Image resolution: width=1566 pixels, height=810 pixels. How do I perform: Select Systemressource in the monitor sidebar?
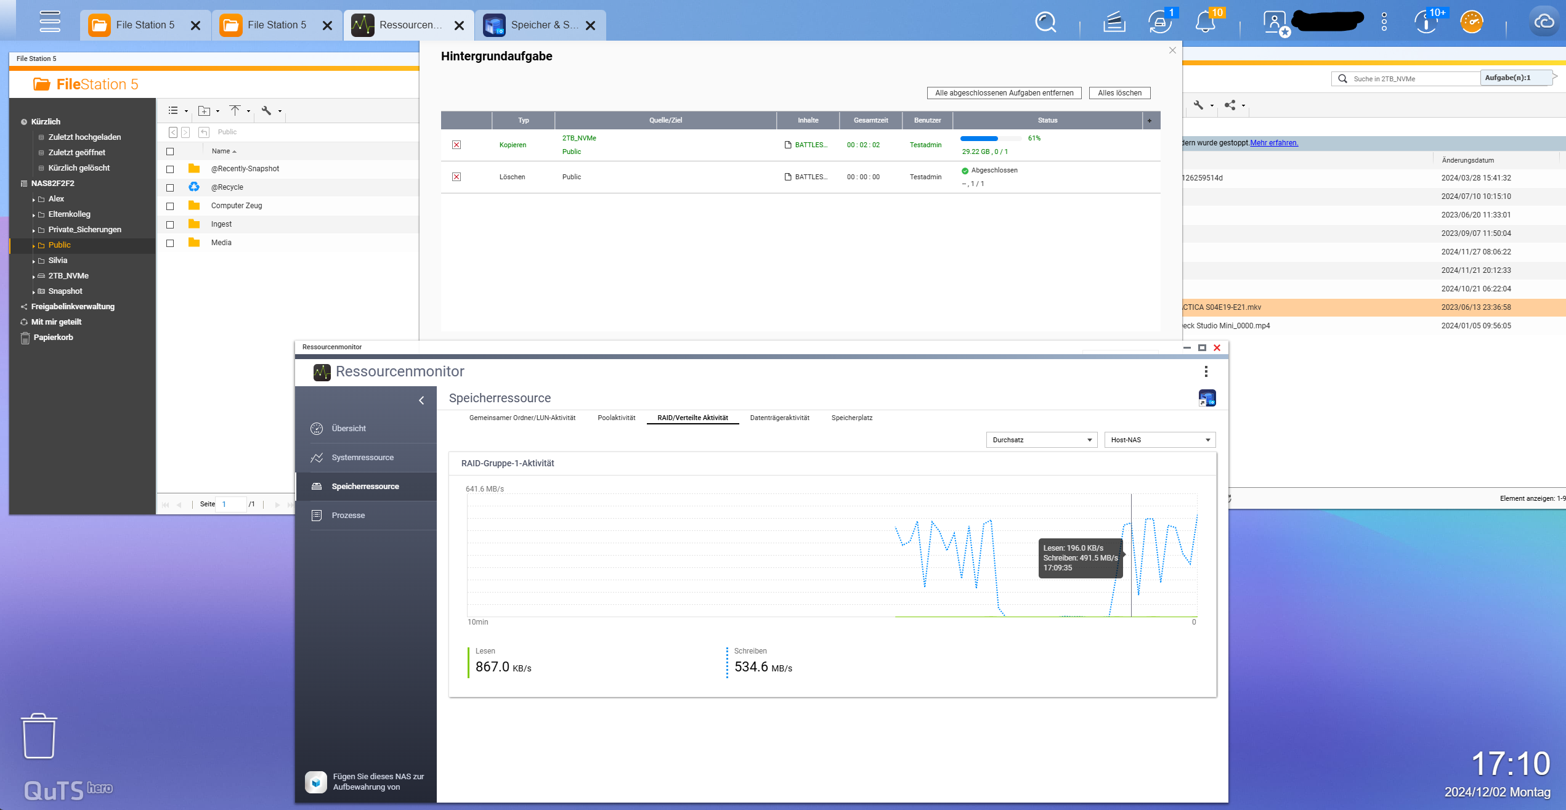[362, 458]
